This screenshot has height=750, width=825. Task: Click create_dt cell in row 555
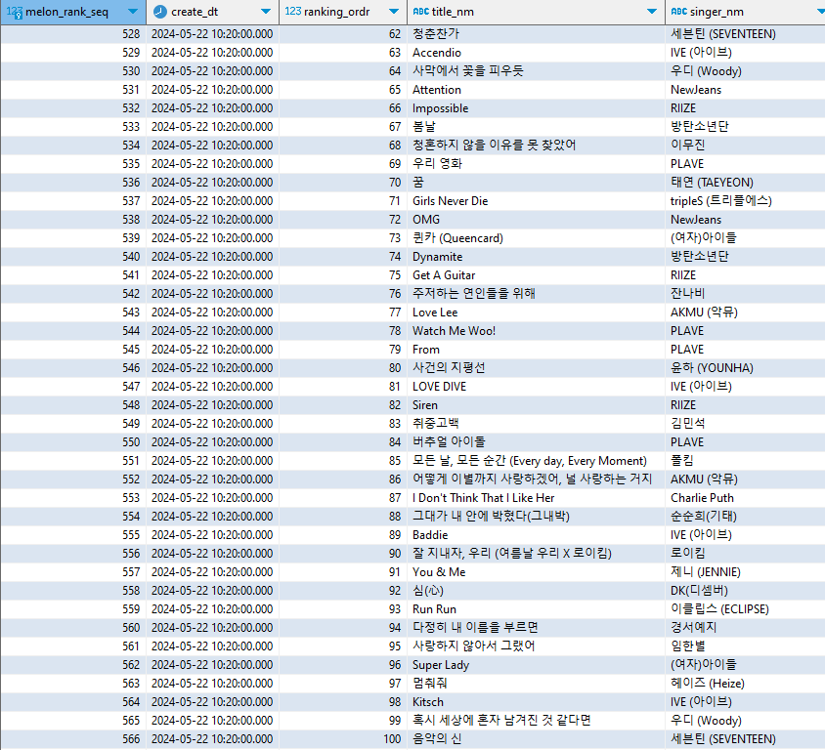[x=212, y=535]
